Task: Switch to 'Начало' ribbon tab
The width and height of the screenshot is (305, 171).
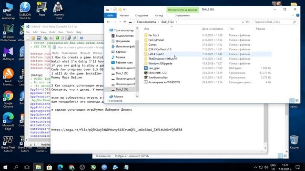Action: [124, 15]
